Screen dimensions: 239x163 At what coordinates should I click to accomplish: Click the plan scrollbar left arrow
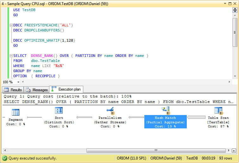click(5, 151)
